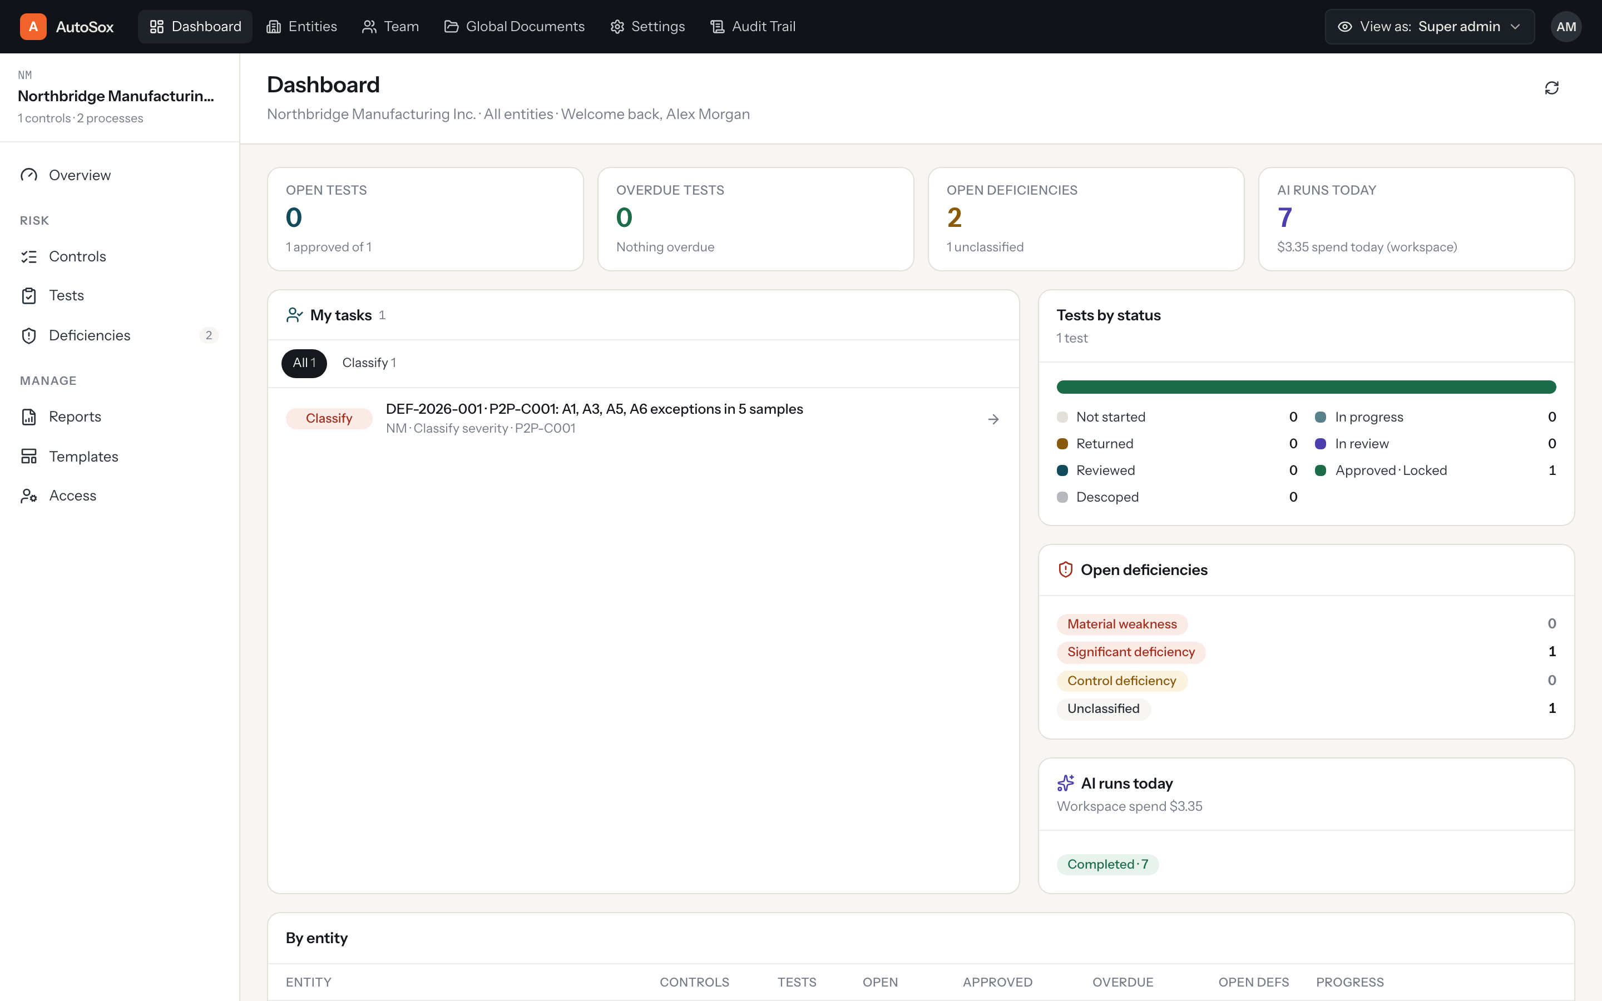Image resolution: width=1602 pixels, height=1001 pixels.
Task: Open the Audit Trail page
Action: (753, 27)
